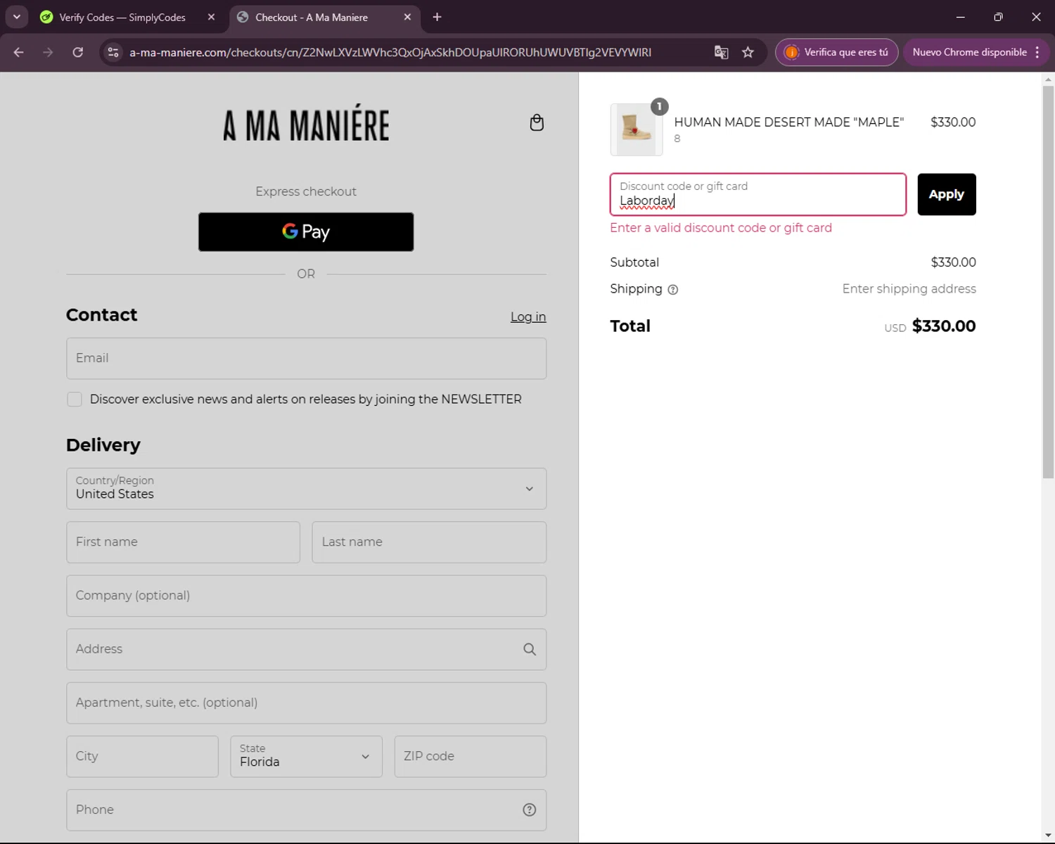Reload the checkout page
The height and width of the screenshot is (844, 1055).
coord(78,52)
